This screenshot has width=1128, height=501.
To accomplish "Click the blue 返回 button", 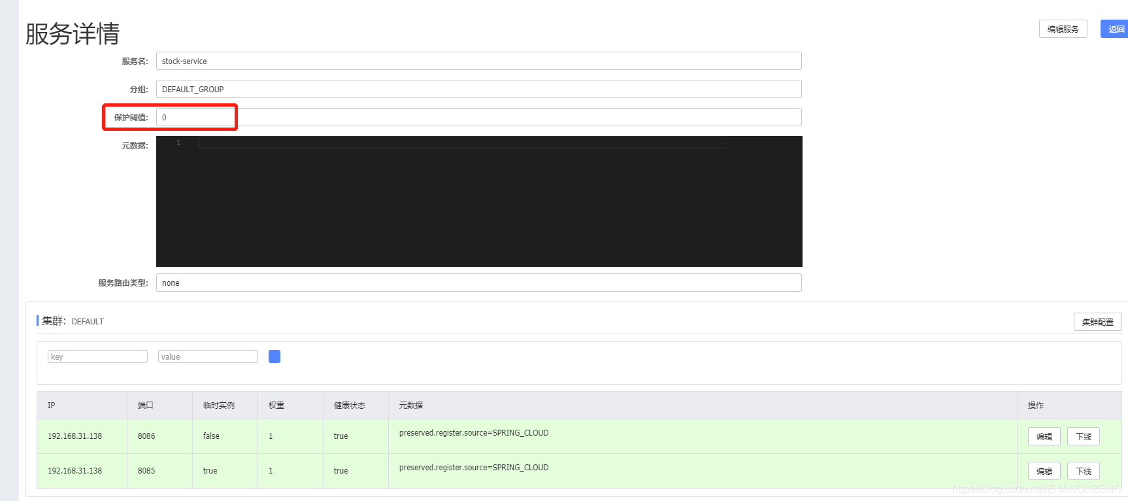I will point(1115,29).
